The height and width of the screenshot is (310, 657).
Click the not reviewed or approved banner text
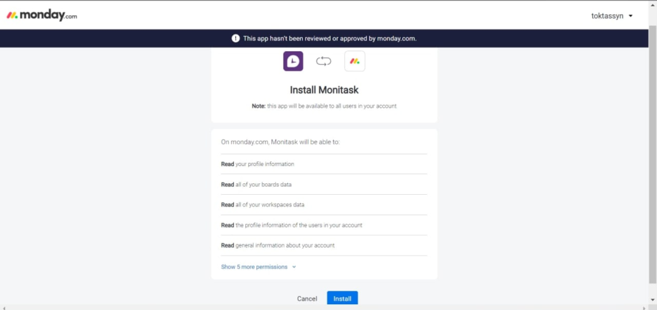point(330,38)
